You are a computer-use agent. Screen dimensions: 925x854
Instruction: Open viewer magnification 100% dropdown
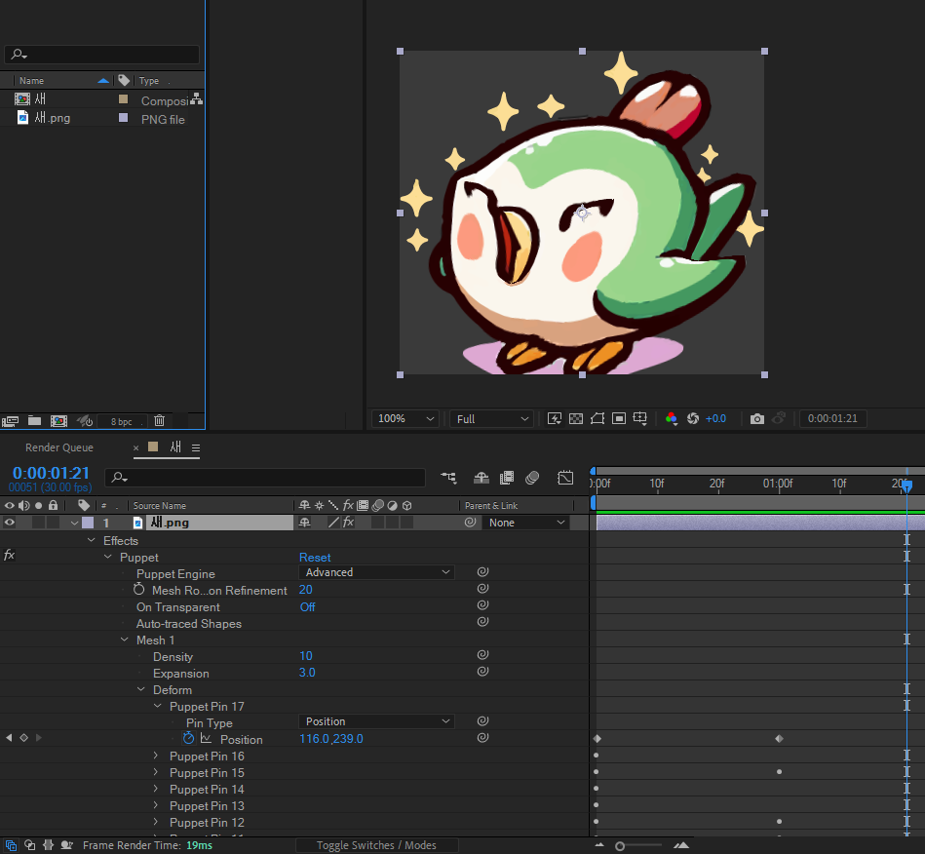(405, 418)
